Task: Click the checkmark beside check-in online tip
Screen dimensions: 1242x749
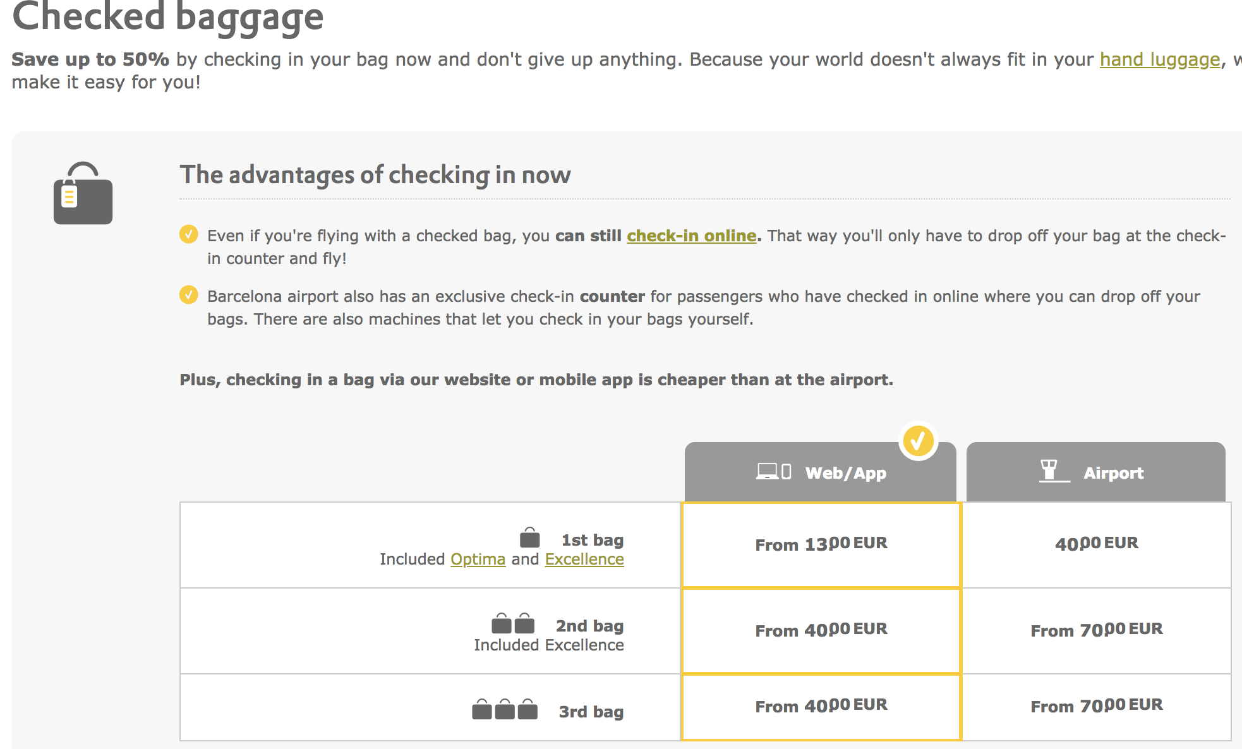Action: click(x=188, y=234)
